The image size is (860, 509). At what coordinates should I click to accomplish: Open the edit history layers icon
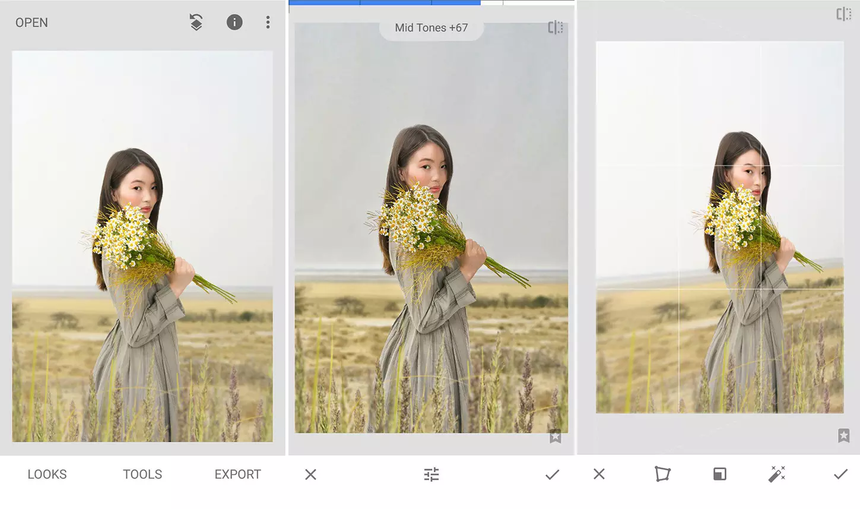pos(196,23)
